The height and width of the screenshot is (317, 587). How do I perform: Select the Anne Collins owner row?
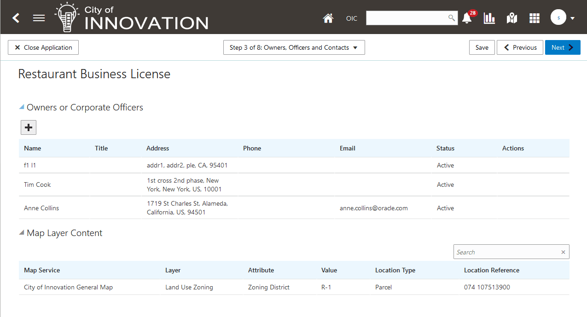294,208
